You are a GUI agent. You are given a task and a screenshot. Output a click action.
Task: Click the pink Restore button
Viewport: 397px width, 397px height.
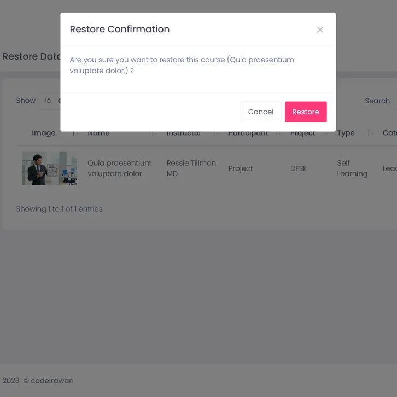pos(306,112)
